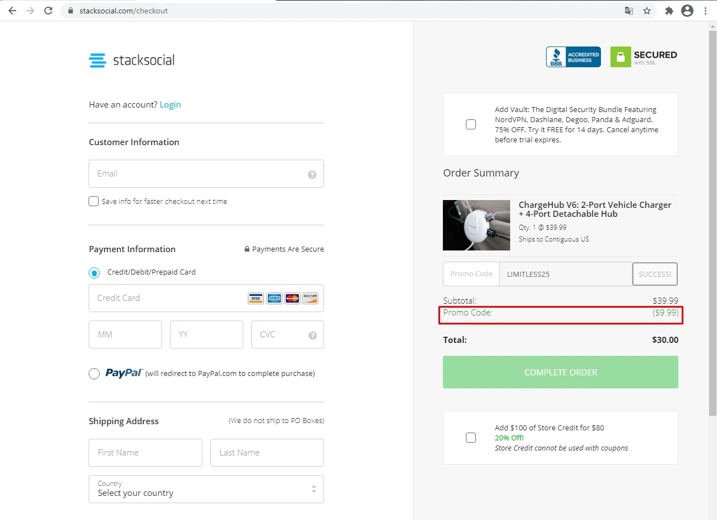Open the extensions puzzle icon

coord(669,11)
